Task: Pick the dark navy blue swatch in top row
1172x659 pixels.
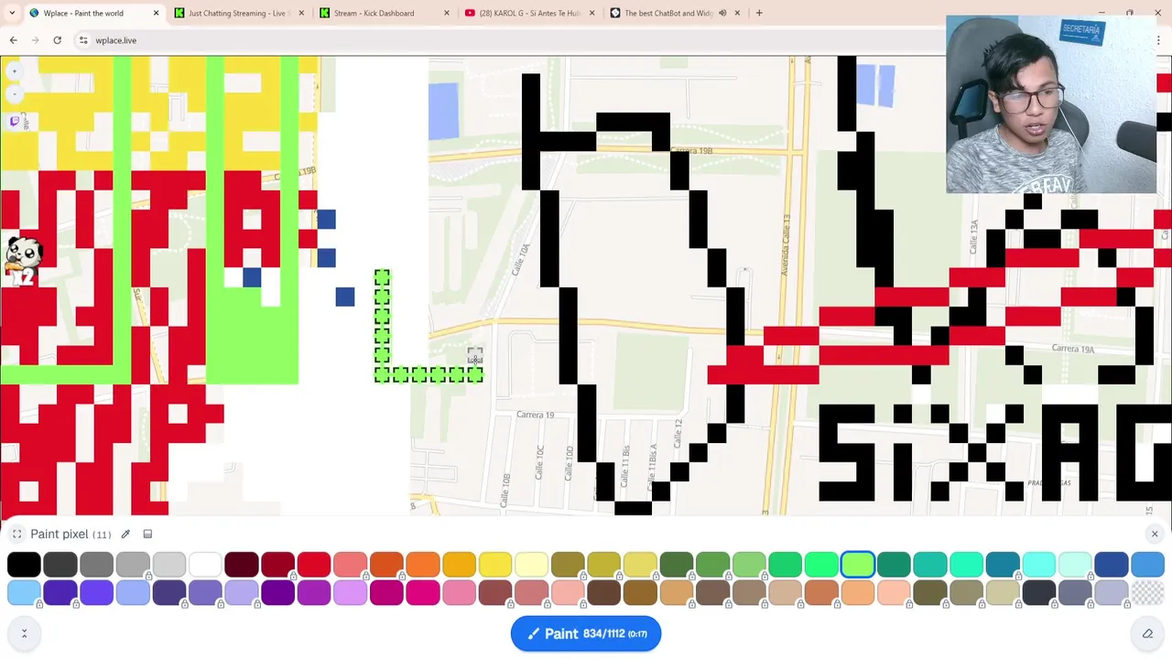Action: pos(1111,565)
